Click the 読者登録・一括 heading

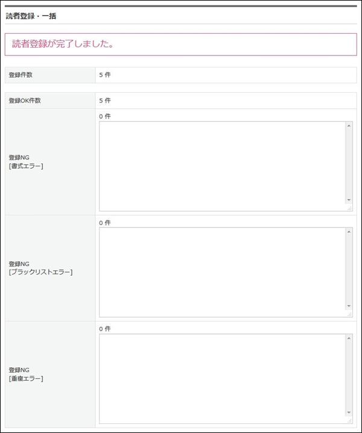pyautogui.click(x=31, y=16)
